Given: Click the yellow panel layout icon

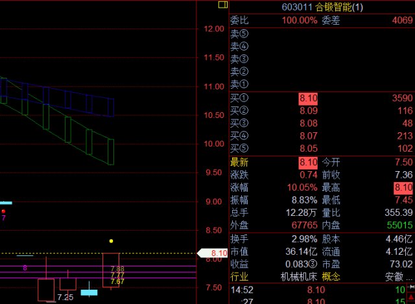Looking at the screenshot, I should pyautogui.click(x=223, y=5).
